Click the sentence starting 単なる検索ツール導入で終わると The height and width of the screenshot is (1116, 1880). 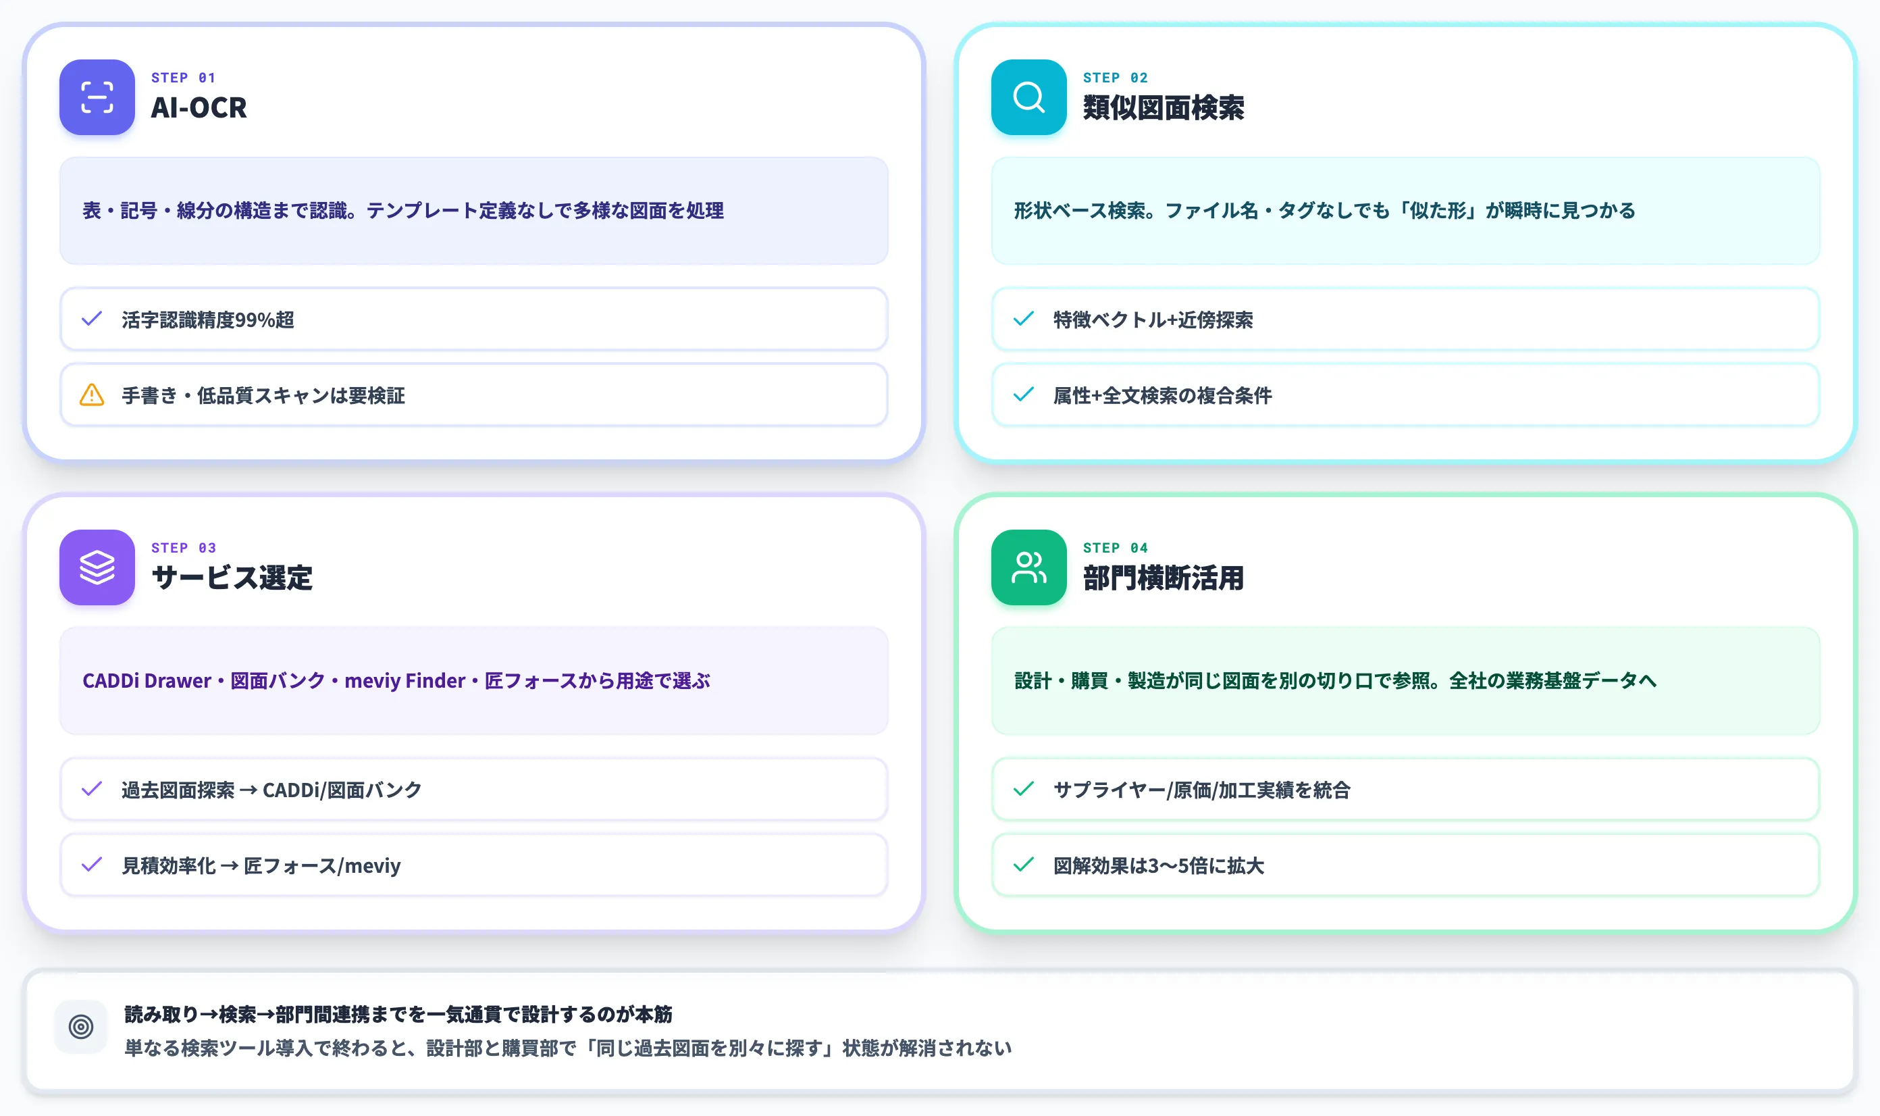pos(567,1048)
